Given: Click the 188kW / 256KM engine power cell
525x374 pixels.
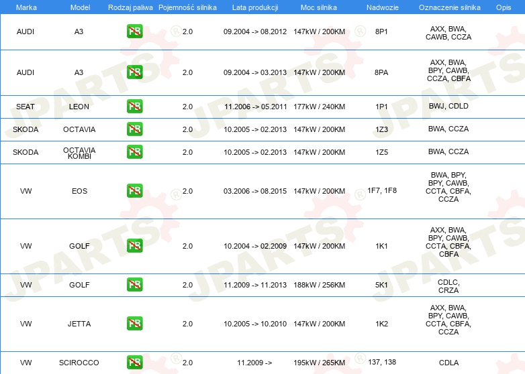Looking at the screenshot, I should [319, 285].
